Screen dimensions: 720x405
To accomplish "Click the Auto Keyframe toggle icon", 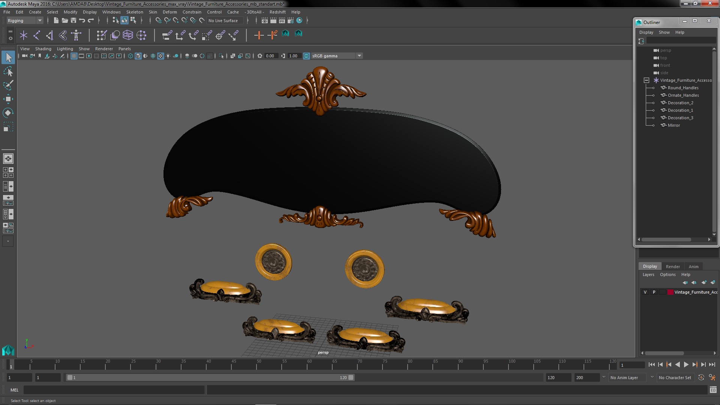I will click(x=701, y=378).
